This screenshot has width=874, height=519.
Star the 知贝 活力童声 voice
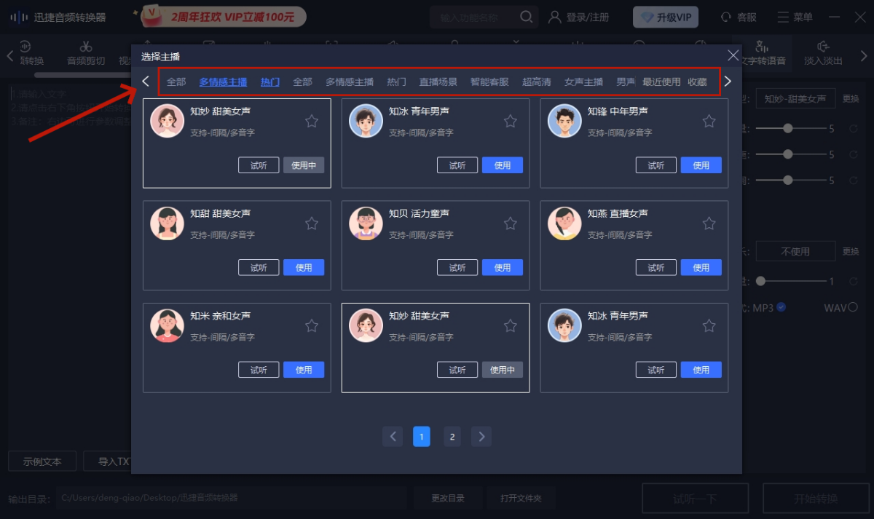(x=511, y=223)
